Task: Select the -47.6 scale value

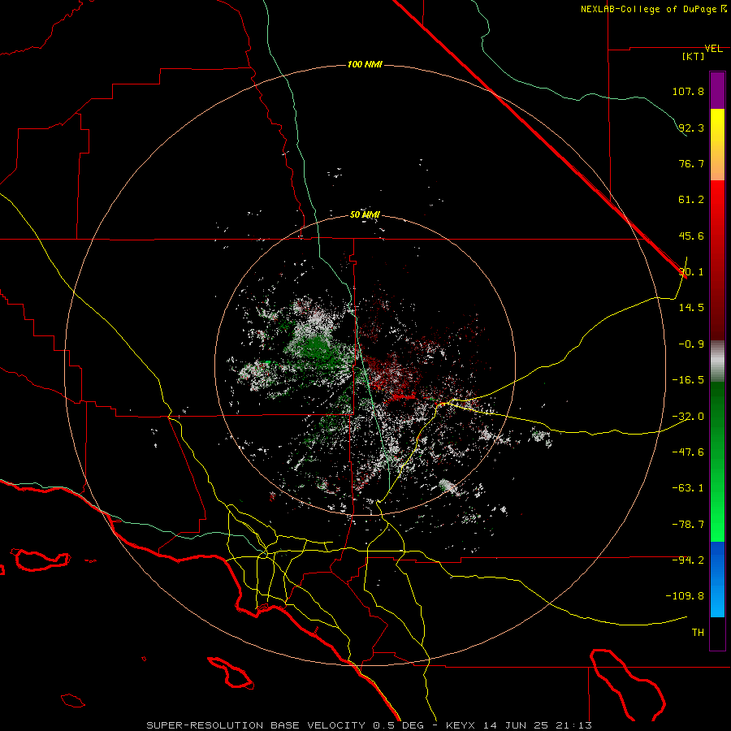Action: pyautogui.click(x=688, y=452)
